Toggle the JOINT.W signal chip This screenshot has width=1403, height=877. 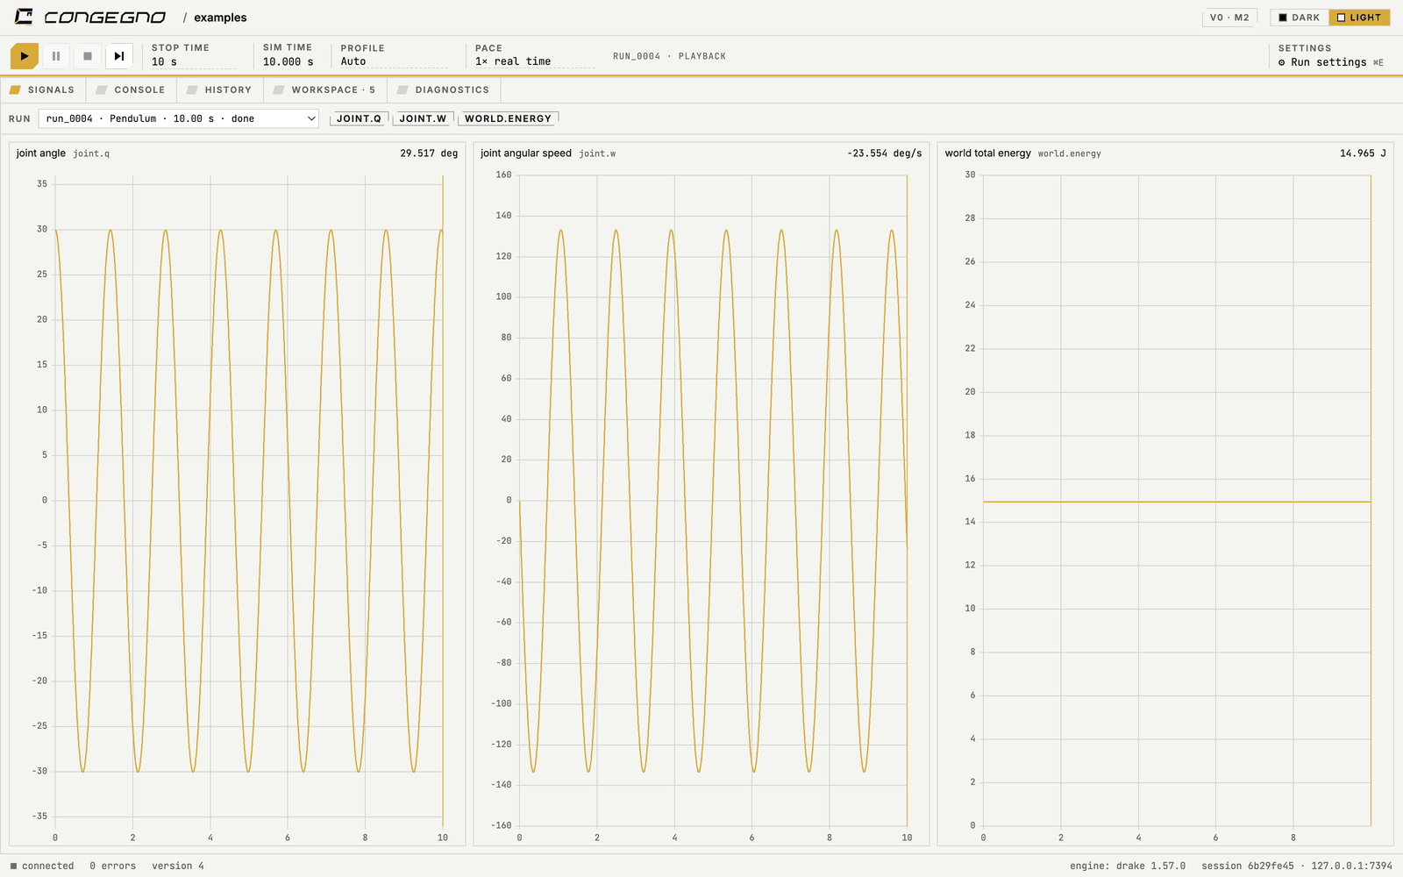[423, 118]
